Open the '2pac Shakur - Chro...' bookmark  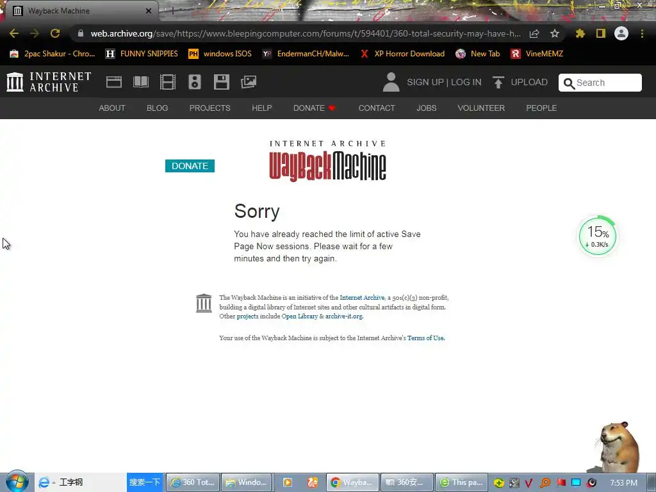click(x=53, y=54)
